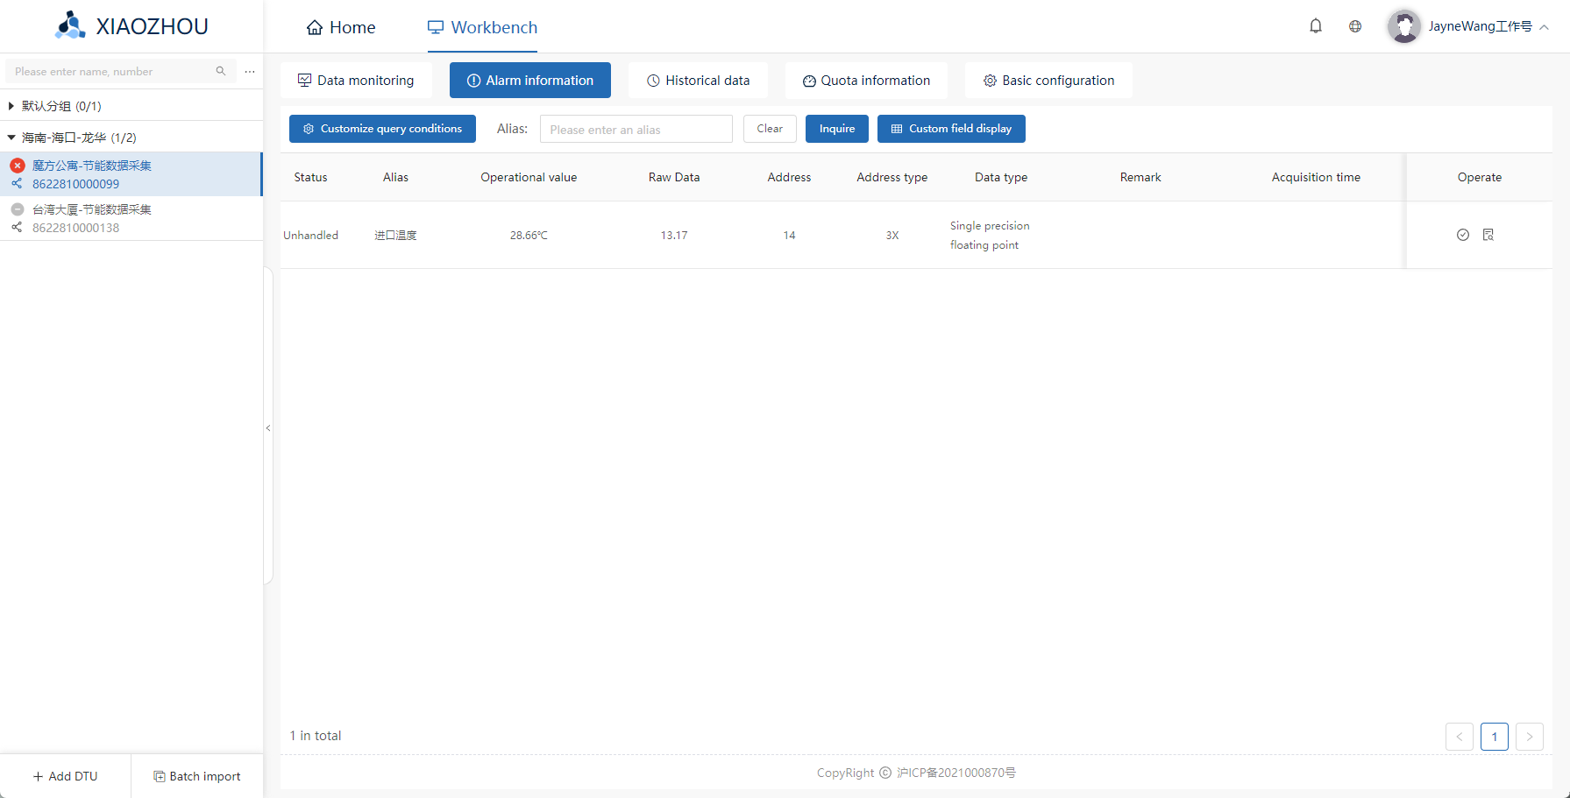Click Add DTU button
The image size is (1570, 798).
66,776
